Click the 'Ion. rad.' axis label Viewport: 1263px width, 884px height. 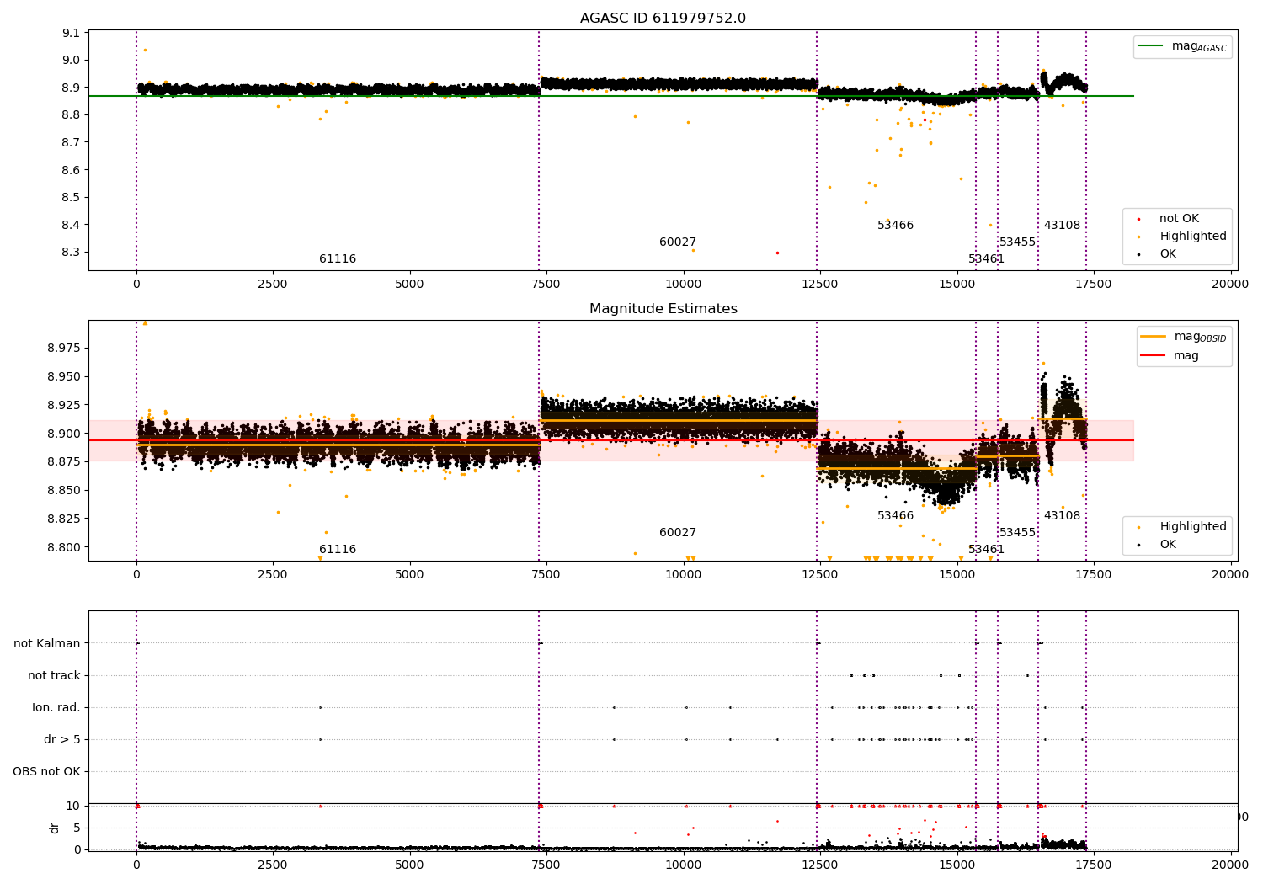(x=56, y=708)
